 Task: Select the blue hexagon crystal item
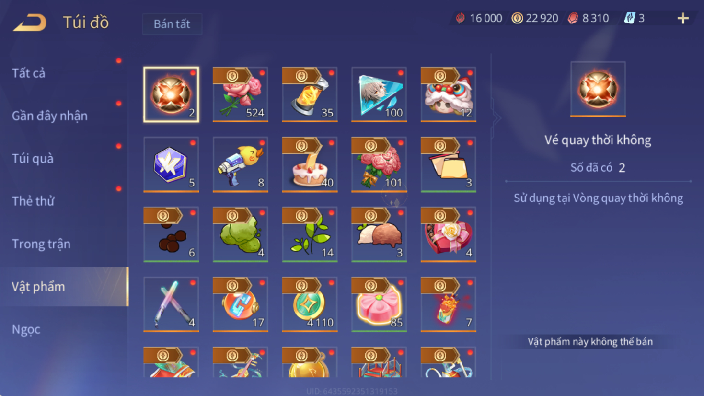[x=171, y=164]
